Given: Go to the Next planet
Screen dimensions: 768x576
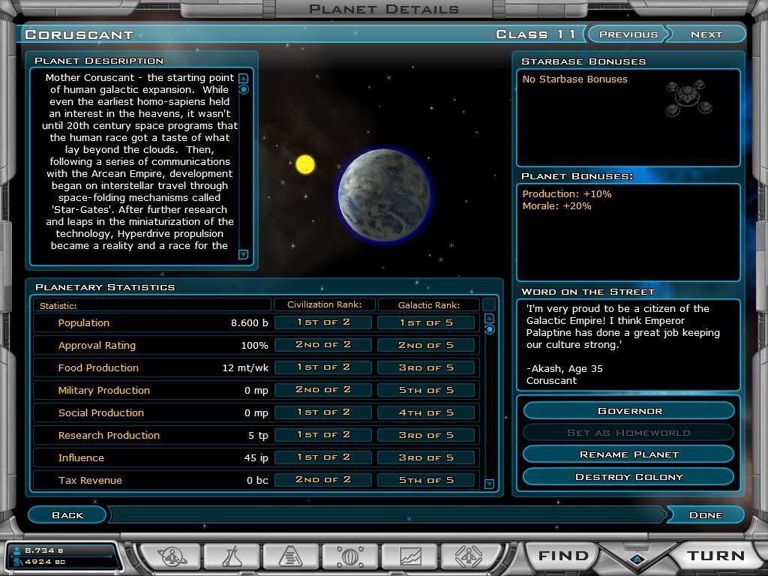Looking at the screenshot, I should click(x=706, y=34).
